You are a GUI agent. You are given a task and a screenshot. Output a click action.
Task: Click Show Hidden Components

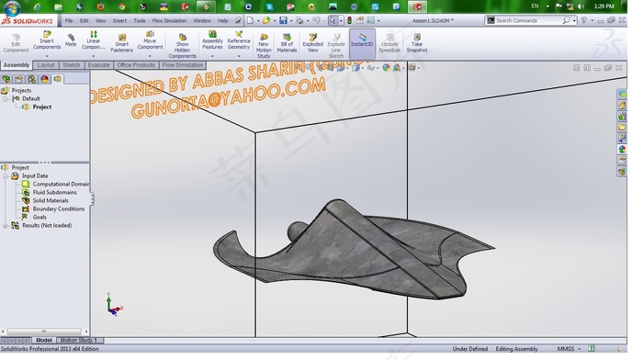click(x=182, y=46)
